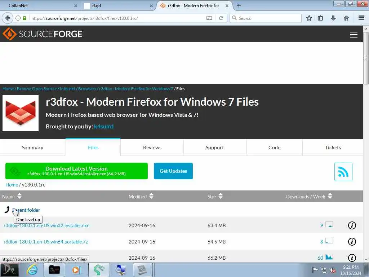Open the media player taskbar icon
This screenshot has width=369, height=277.
tap(76, 270)
